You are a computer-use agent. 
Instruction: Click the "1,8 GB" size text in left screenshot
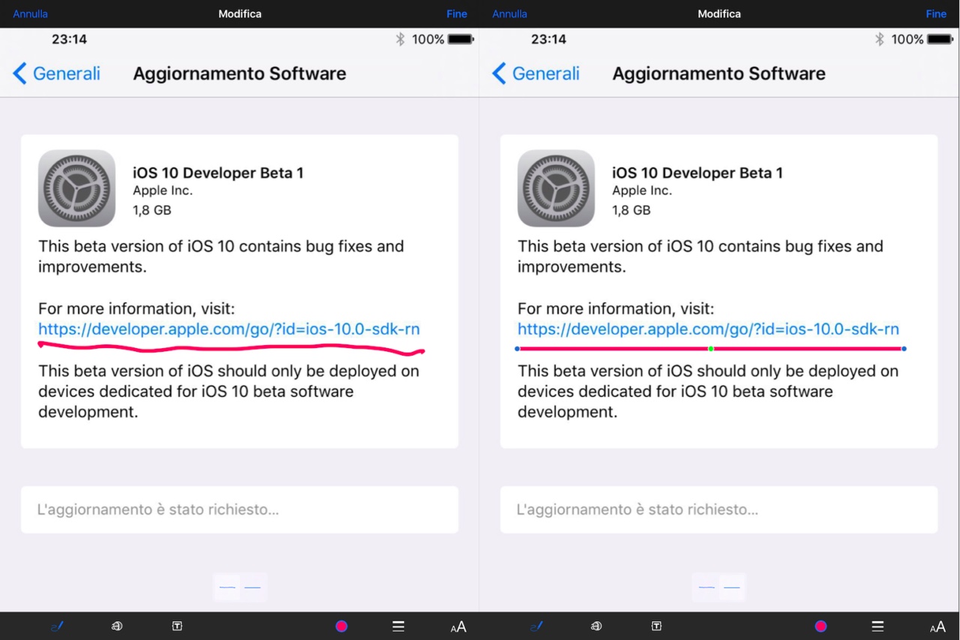(x=152, y=210)
